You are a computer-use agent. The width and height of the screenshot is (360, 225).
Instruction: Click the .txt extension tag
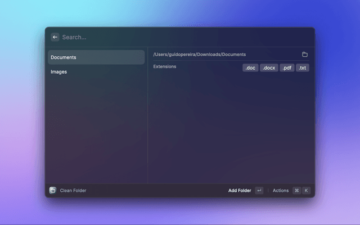pyautogui.click(x=303, y=68)
